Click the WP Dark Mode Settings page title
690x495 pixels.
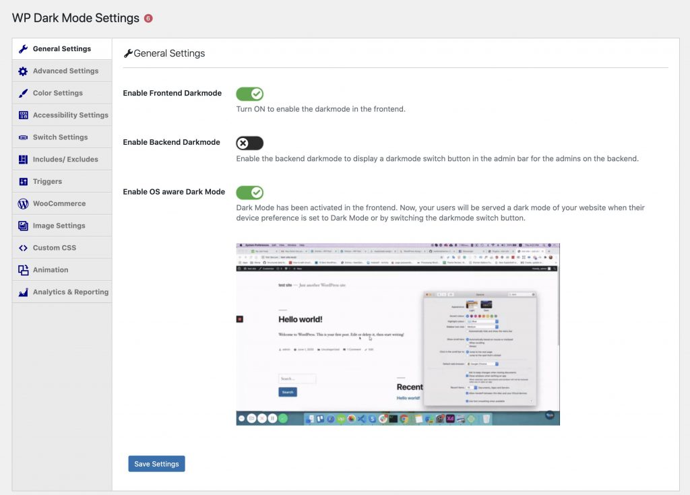75,18
